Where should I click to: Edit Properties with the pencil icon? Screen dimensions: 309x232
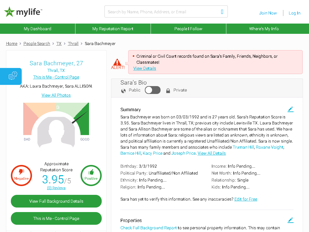click(x=291, y=220)
